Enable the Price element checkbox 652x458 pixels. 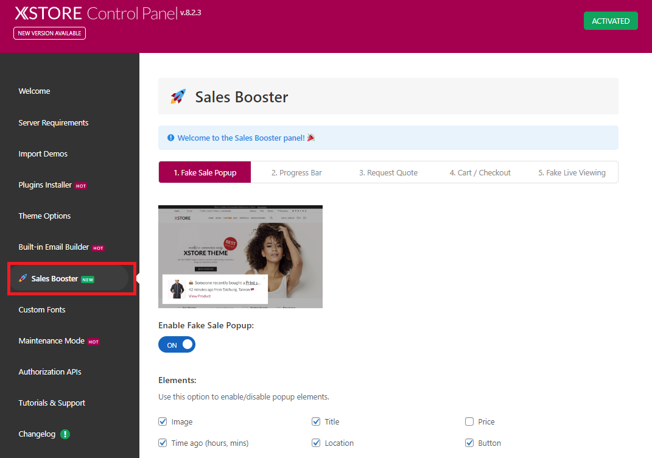tap(469, 421)
